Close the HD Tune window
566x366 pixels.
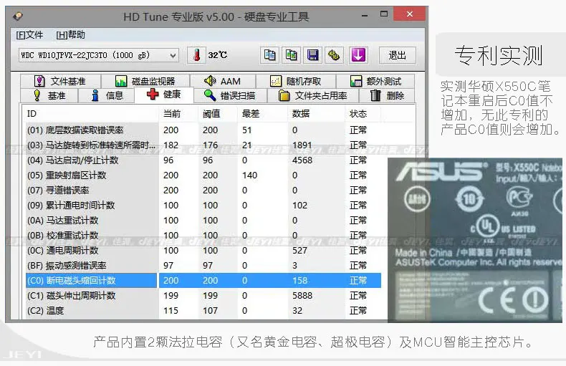(409, 14)
